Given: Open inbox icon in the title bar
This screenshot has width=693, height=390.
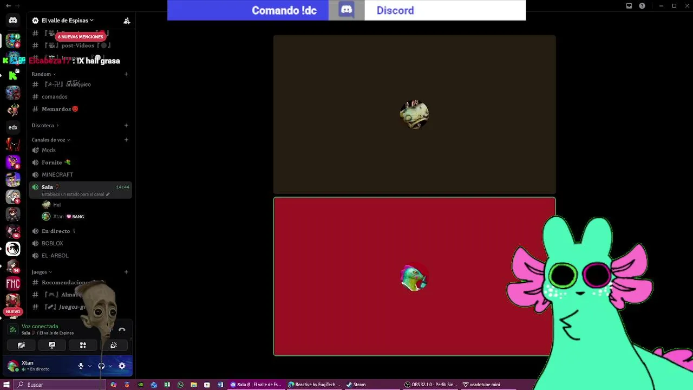Looking at the screenshot, I should tap(629, 6).
